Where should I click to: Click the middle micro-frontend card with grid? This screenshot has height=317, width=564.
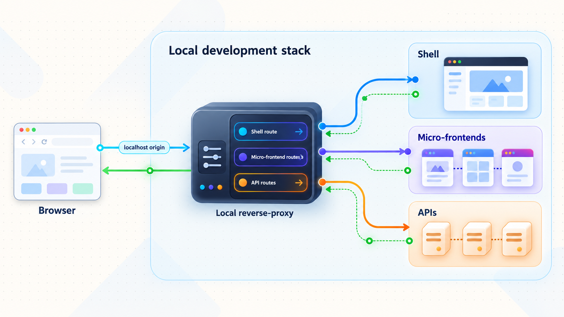pyautogui.click(x=478, y=167)
